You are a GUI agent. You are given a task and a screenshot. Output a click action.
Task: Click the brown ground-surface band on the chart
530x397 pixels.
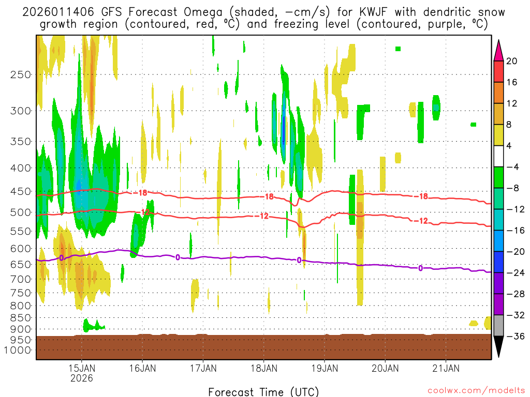pyautogui.click(x=263, y=347)
